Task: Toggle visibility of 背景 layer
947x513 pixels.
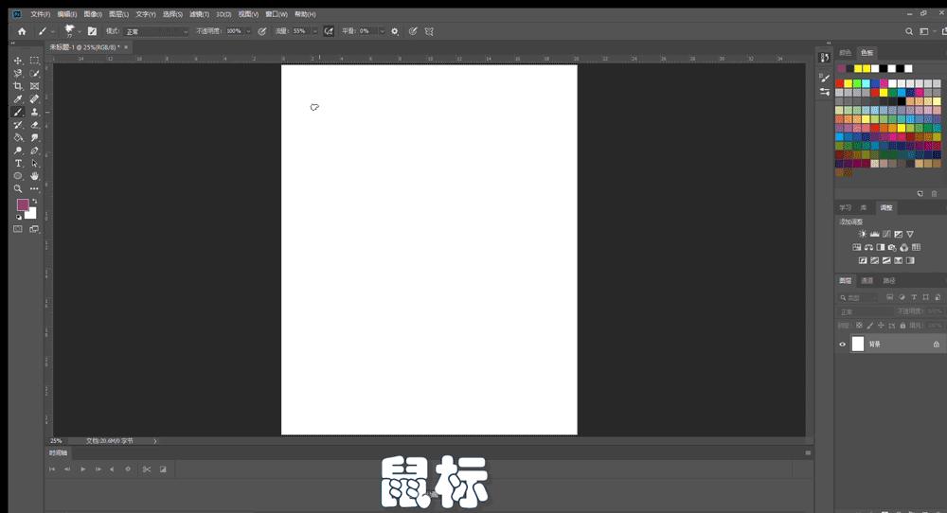Action: point(843,345)
